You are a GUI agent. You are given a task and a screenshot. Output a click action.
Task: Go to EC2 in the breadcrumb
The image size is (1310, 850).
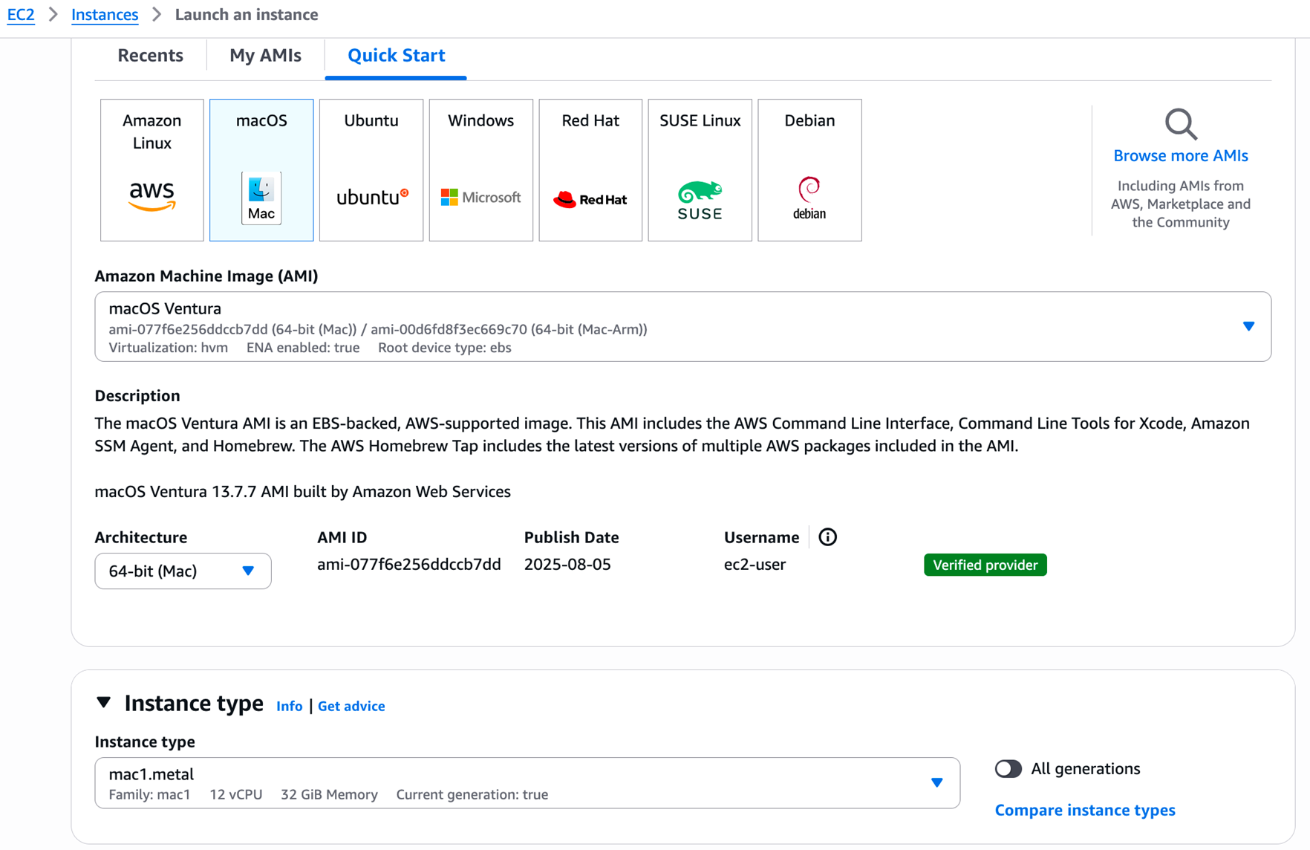pos(21,15)
